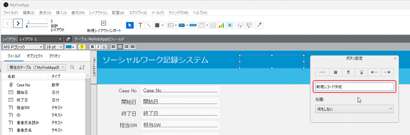Open the レイアウト 1 layout dropdown
The width and height of the screenshot is (410, 135).
pos(41,39)
